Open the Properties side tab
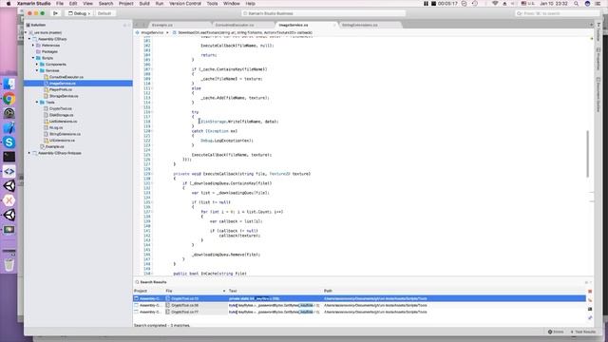608x342 pixels. [598, 59]
